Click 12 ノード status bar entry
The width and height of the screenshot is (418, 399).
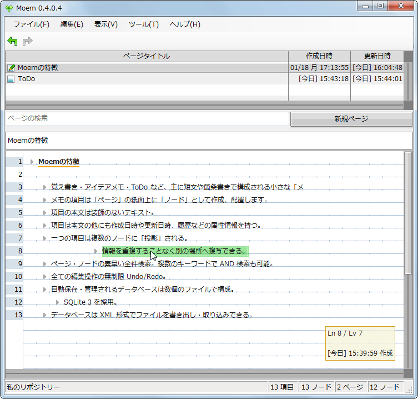[385, 387]
